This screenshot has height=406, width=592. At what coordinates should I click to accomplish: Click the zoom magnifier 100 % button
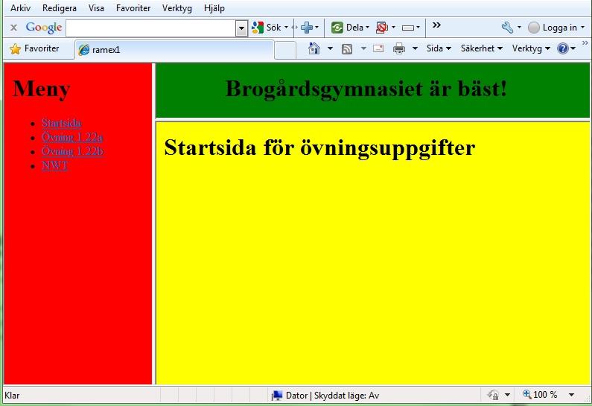coord(540,395)
